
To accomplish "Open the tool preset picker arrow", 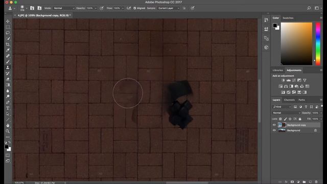I will tap(14, 8).
